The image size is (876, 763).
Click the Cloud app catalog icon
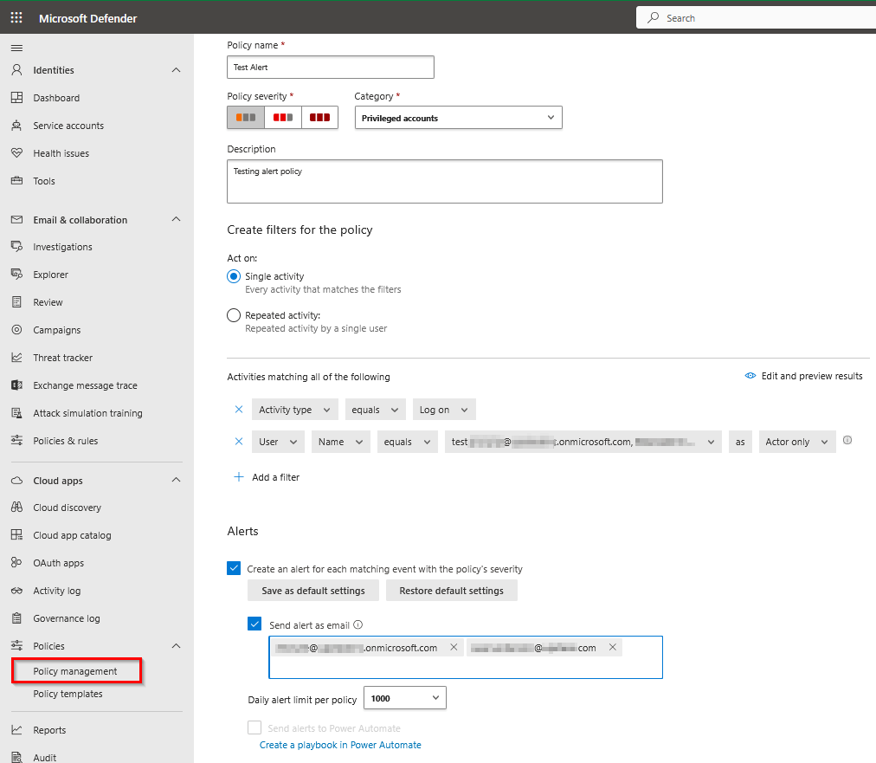[x=16, y=535]
